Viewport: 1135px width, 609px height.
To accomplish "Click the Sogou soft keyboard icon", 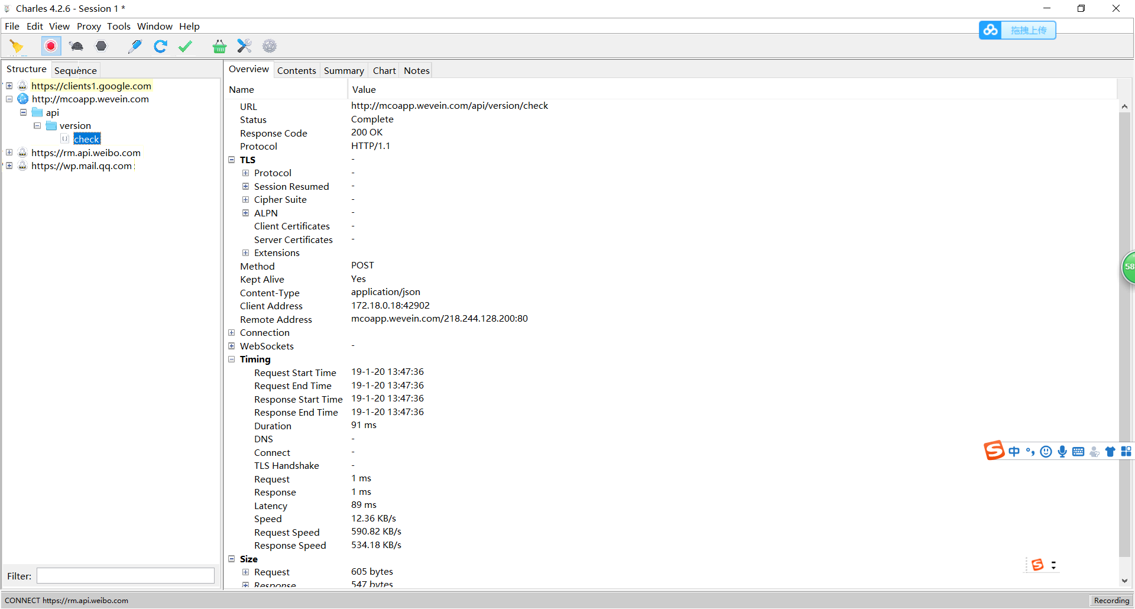I will (x=1078, y=452).
